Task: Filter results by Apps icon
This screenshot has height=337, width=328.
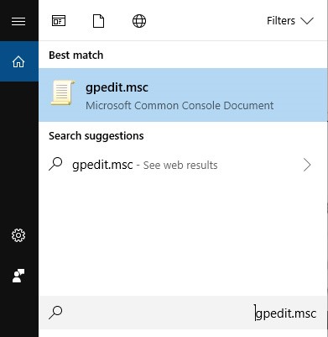Action: 59,21
